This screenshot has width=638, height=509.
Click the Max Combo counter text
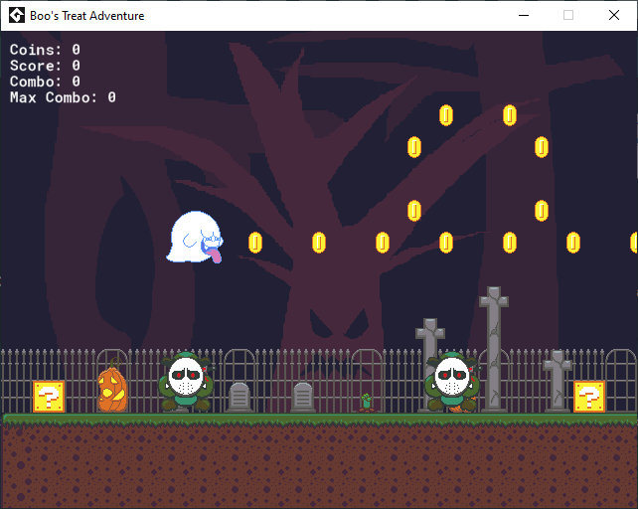[x=63, y=97]
